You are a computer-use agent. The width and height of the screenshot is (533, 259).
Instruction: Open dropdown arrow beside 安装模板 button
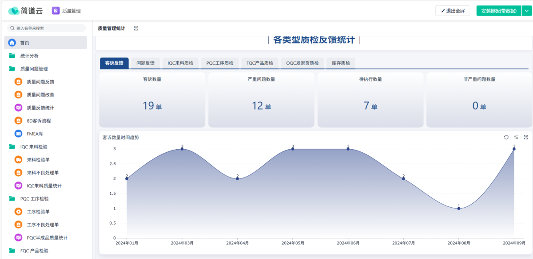point(527,11)
